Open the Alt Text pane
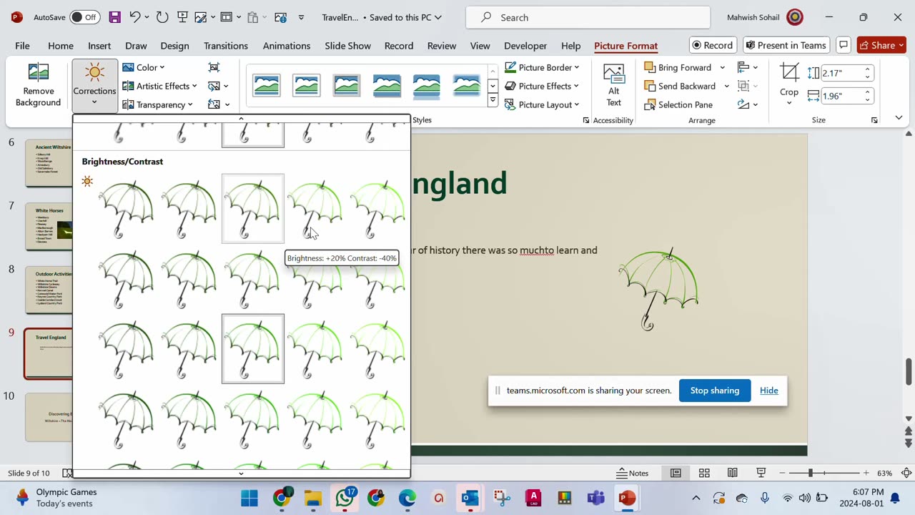This screenshot has width=915, height=515. [613, 85]
